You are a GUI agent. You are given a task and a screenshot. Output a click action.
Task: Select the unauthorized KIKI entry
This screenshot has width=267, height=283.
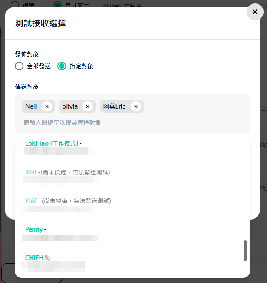(x=31, y=172)
